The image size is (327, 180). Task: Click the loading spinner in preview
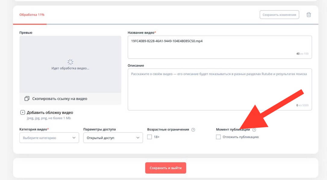[x=70, y=62]
